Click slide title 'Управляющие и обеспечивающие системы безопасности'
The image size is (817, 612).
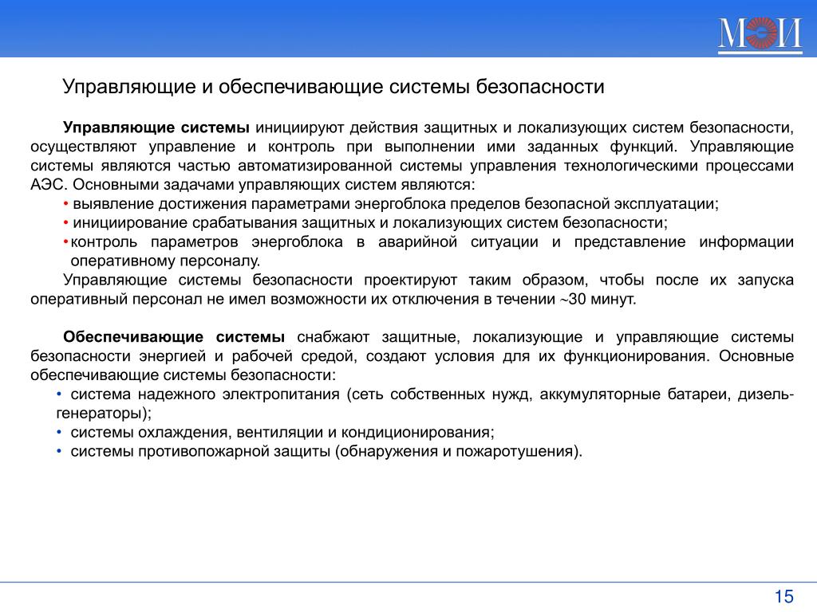pyautogui.click(x=334, y=87)
